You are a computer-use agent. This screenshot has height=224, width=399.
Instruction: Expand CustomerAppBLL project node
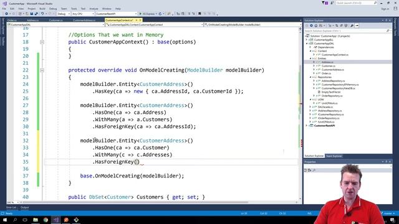(307, 40)
